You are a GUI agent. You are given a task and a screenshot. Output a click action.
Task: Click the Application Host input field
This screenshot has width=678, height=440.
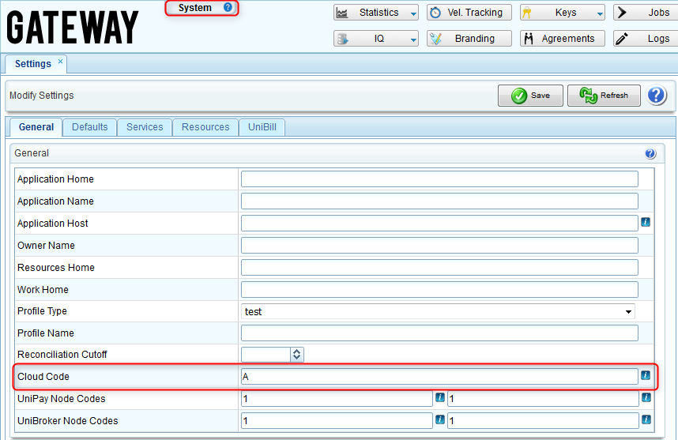pyautogui.click(x=439, y=223)
